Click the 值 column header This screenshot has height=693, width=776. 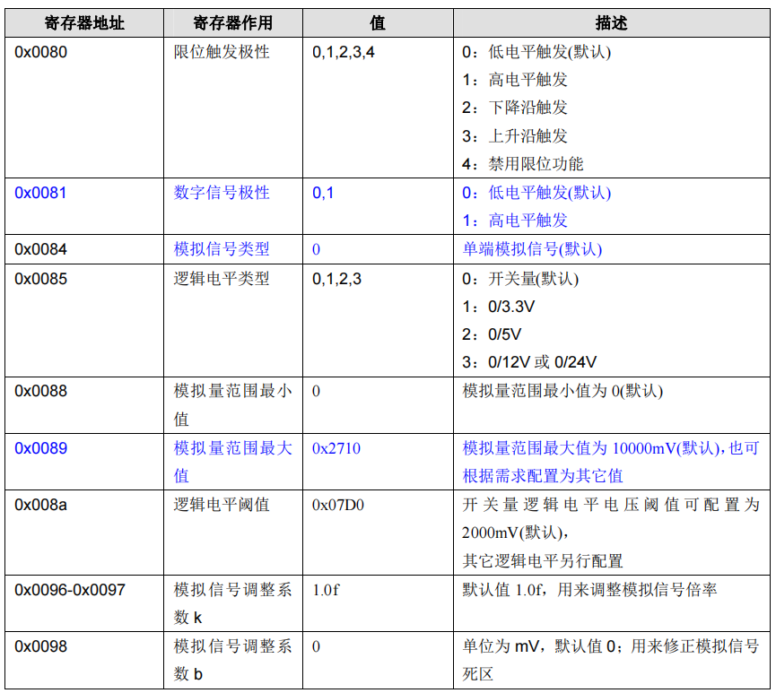(x=378, y=22)
